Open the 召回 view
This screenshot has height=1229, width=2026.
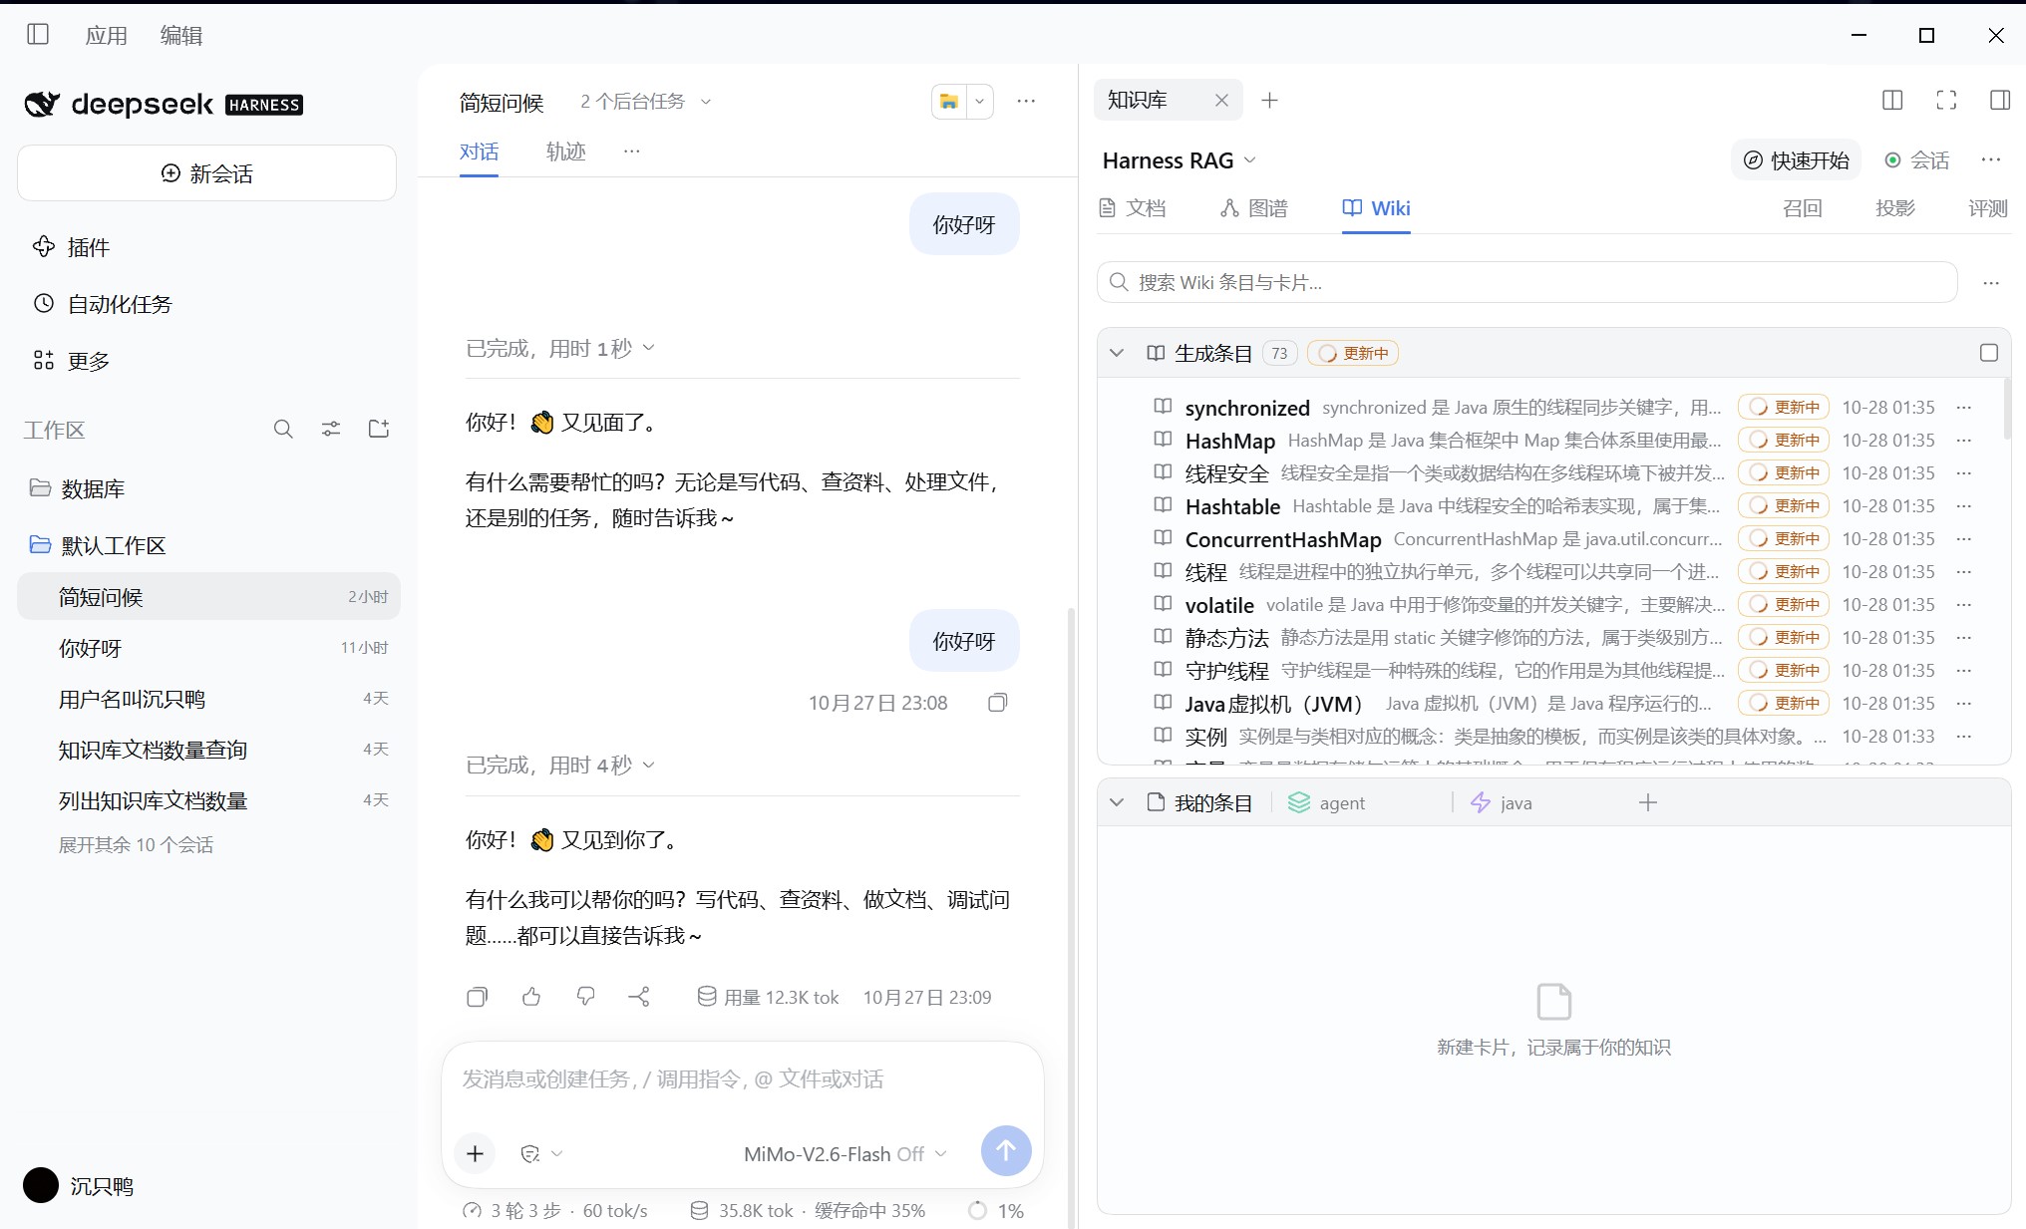click(x=1803, y=208)
